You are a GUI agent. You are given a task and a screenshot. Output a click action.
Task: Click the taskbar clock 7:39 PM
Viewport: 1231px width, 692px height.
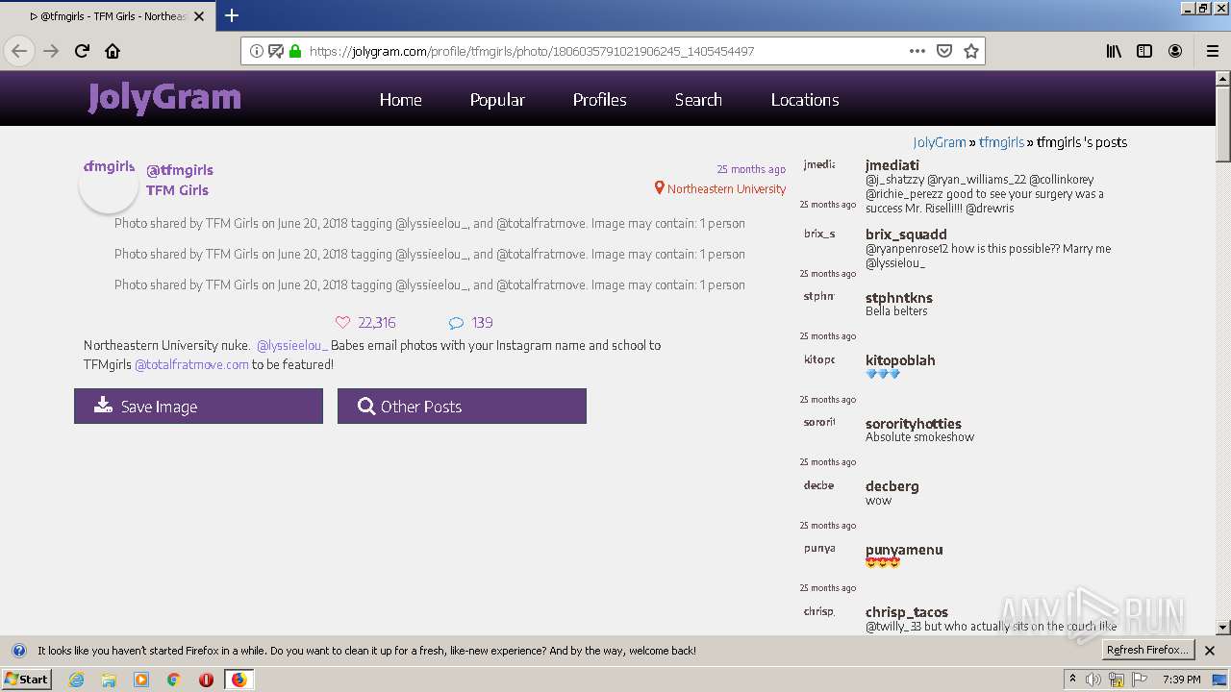tap(1181, 680)
